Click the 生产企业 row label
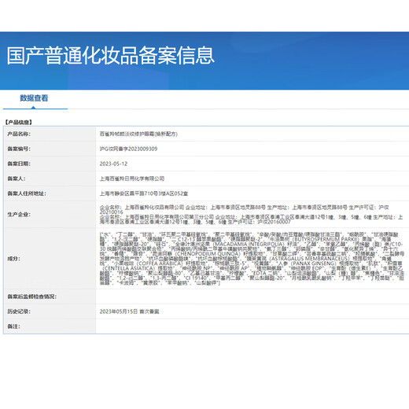This screenshot has width=409, height=409. tap(19, 215)
